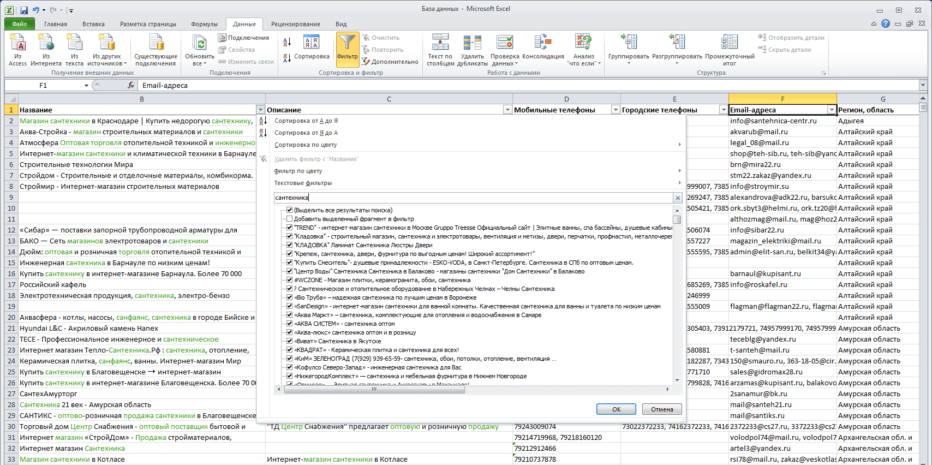Click the filter search field containing сантехника
932x465 pixels.
pyautogui.click(x=474, y=198)
